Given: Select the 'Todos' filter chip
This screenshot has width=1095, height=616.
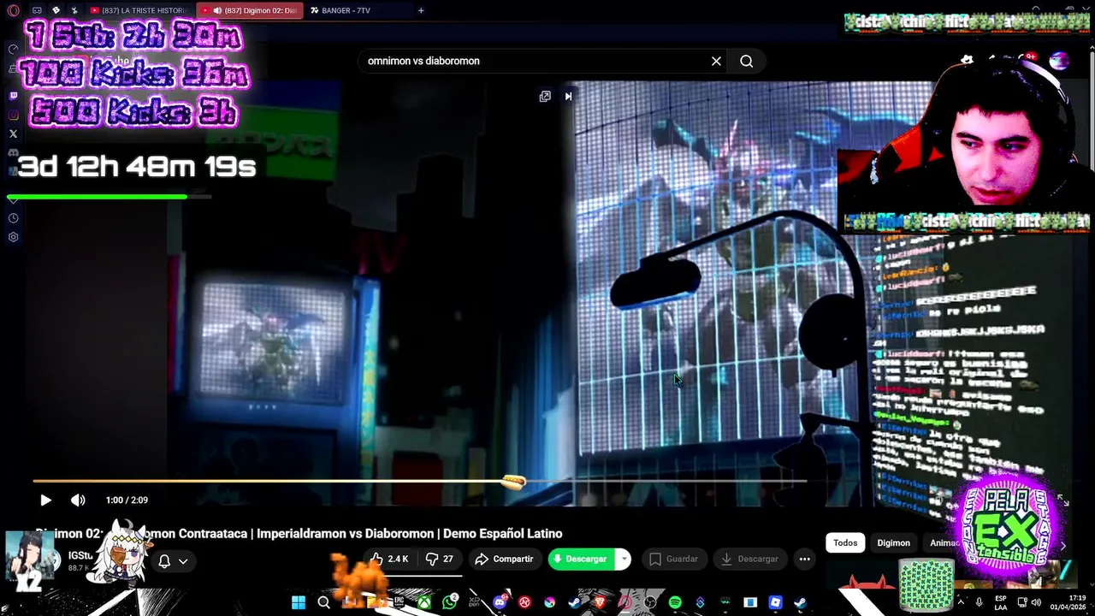Looking at the screenshot, I should coord(845,542).
